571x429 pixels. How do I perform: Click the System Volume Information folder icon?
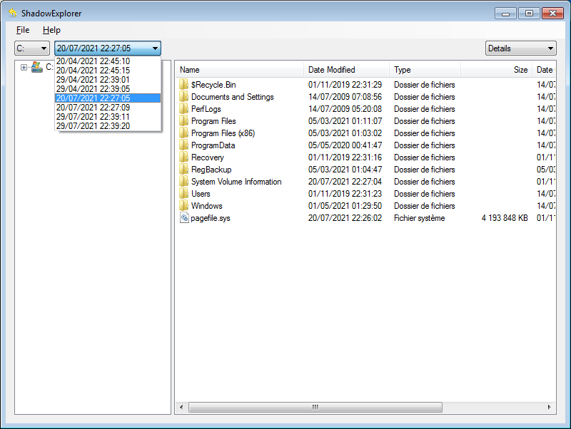click(184, 182)
